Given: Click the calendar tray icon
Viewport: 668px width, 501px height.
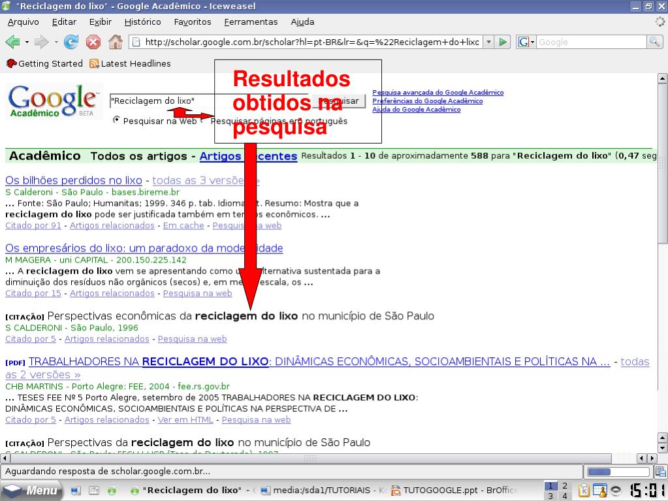Looking at the screenshot, I should (600, 491).
